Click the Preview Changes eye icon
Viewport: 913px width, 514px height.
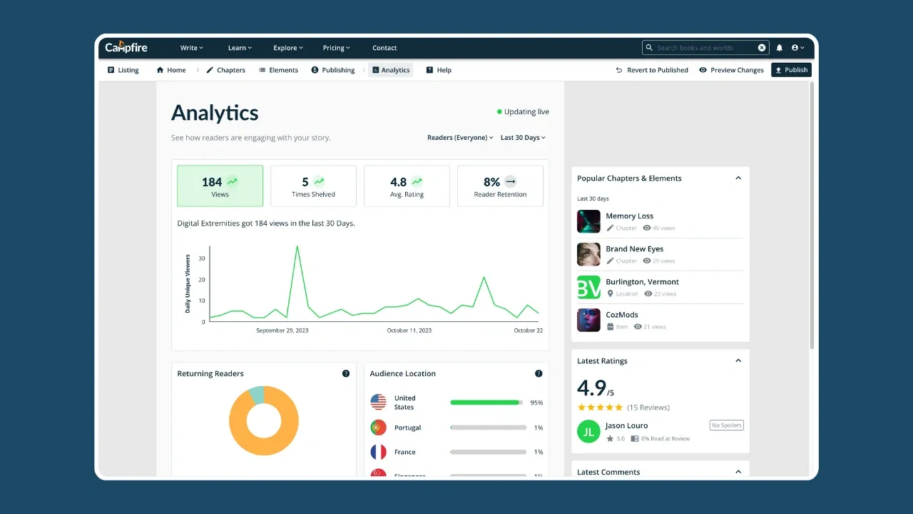pos(703,70)
